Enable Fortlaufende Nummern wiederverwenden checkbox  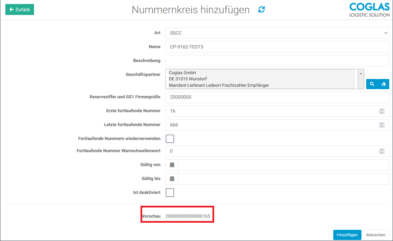click(x=170, y=139)
